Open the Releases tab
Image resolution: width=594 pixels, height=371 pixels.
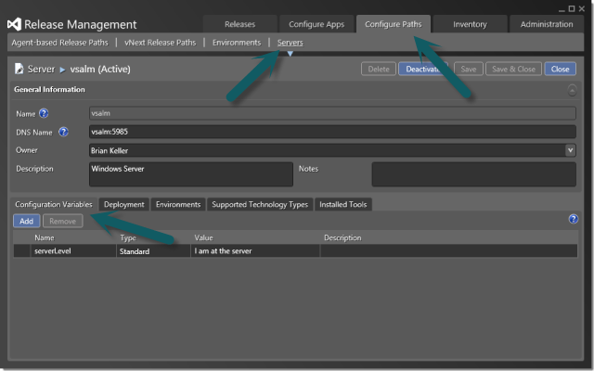tap(239, 24)
